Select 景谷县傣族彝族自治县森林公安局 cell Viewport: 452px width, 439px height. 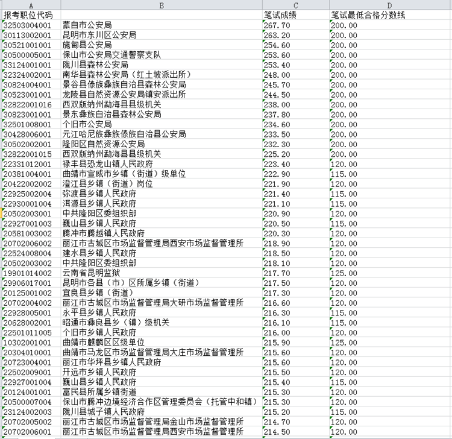[x=162, y=84]
